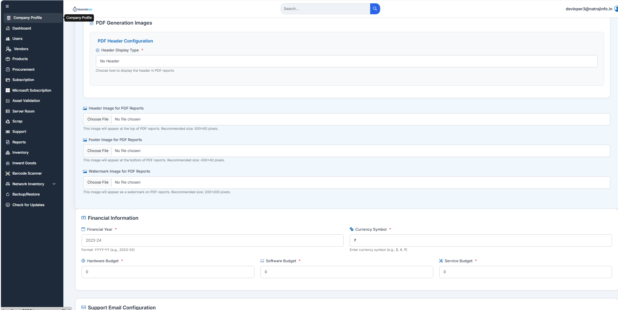The width and height of the screenshot is (618, 310).
Task: Click the Products box icon
Action: tap(8, 59)
